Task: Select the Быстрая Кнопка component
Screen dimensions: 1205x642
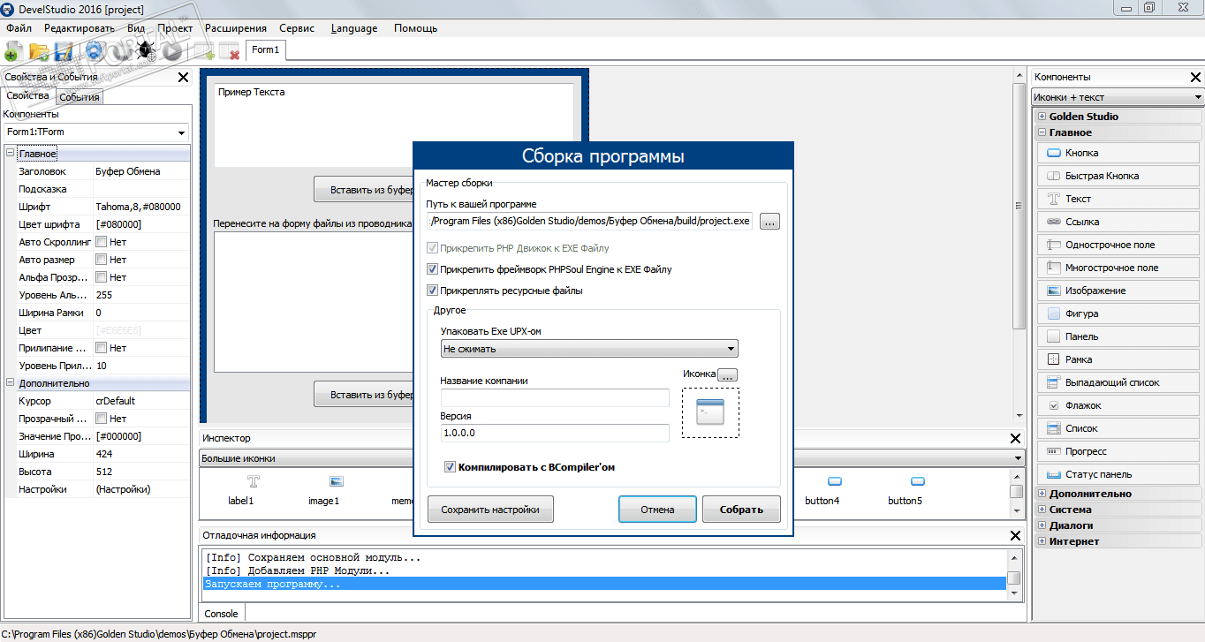Action: (1118, 176)
